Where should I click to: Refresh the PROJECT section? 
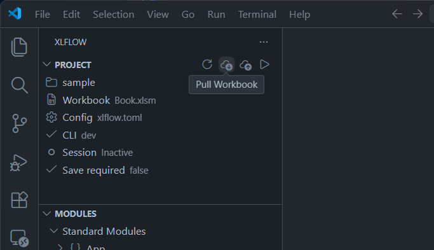point(207,65)
